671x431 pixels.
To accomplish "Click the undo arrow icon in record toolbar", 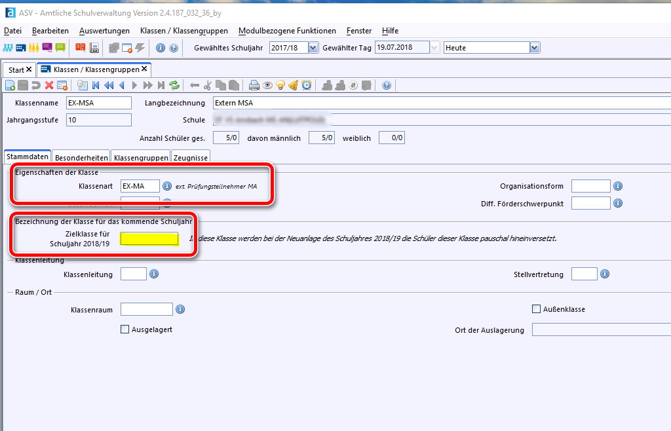I will pyautogui.click(x=36, y=85).
